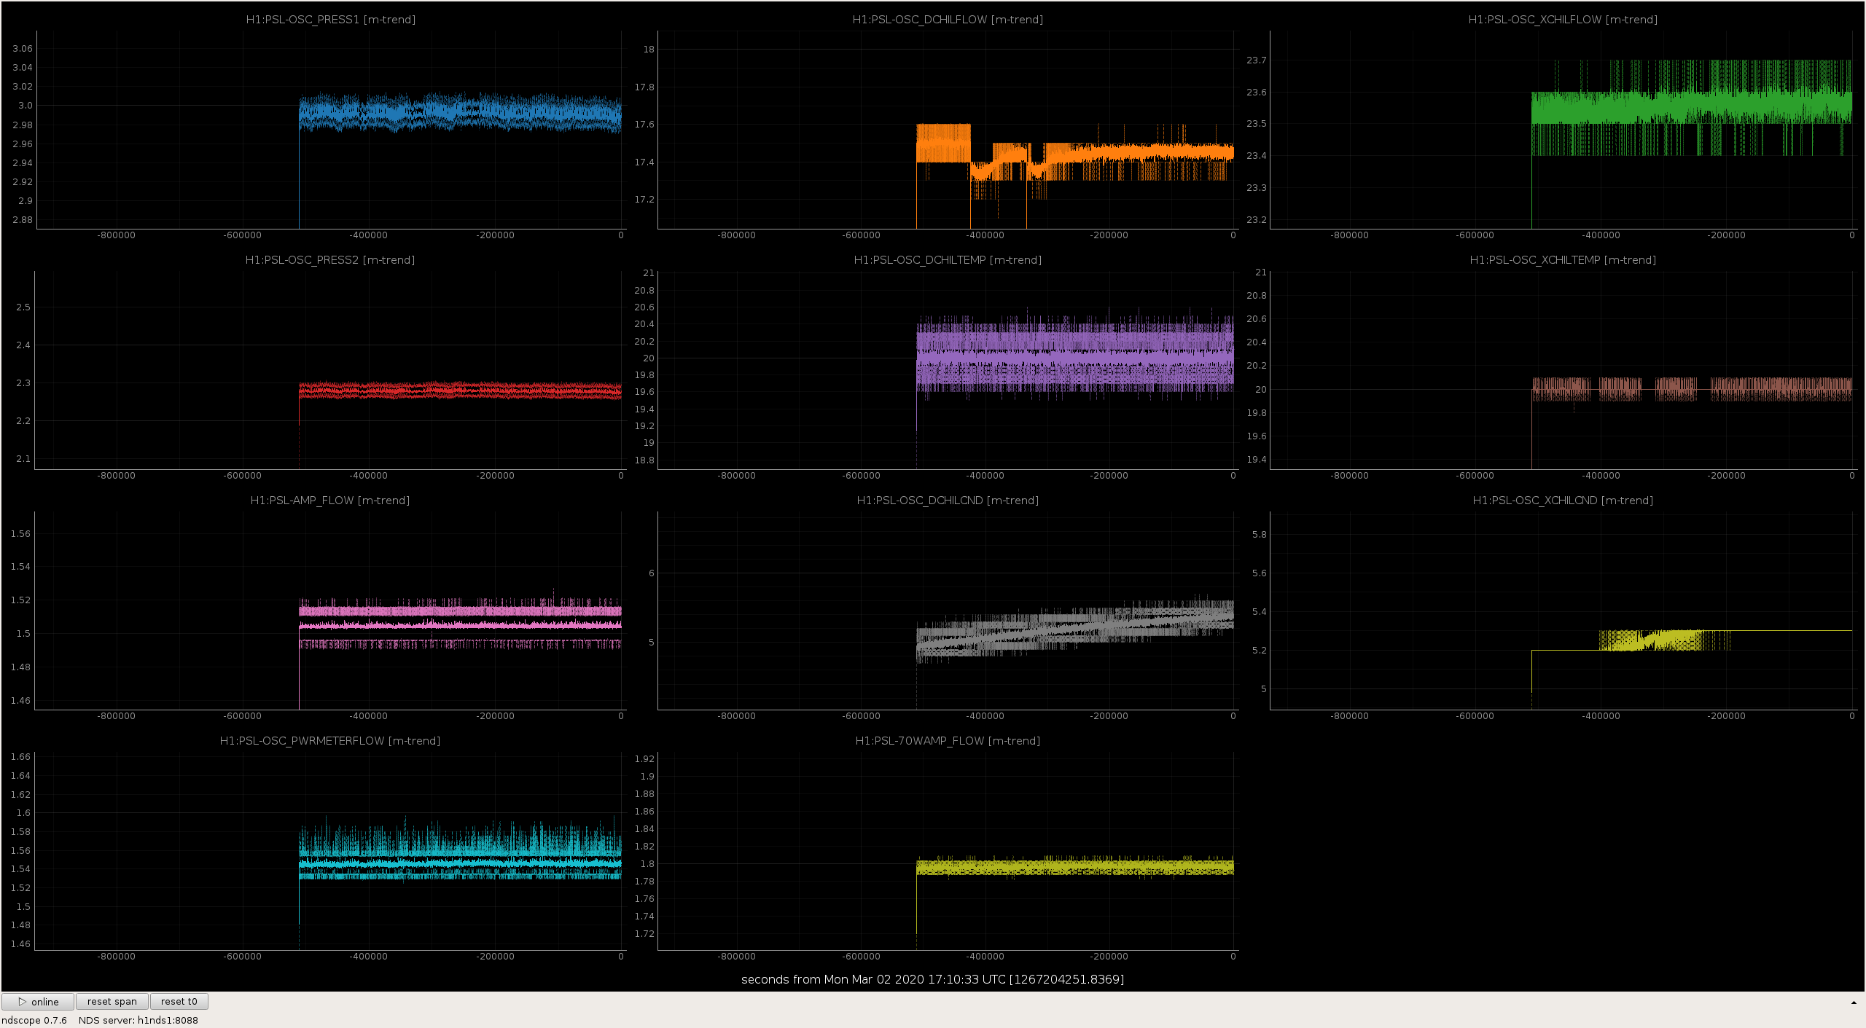This screenshot has width=1866, height=1028.
Task: Click the purple DCHILTEMP trend trace
Action: point(1075,353)
